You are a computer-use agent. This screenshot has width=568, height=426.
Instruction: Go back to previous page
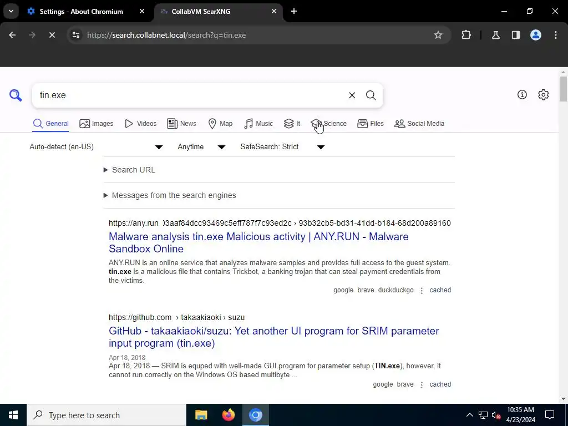(x=12, y=35)
